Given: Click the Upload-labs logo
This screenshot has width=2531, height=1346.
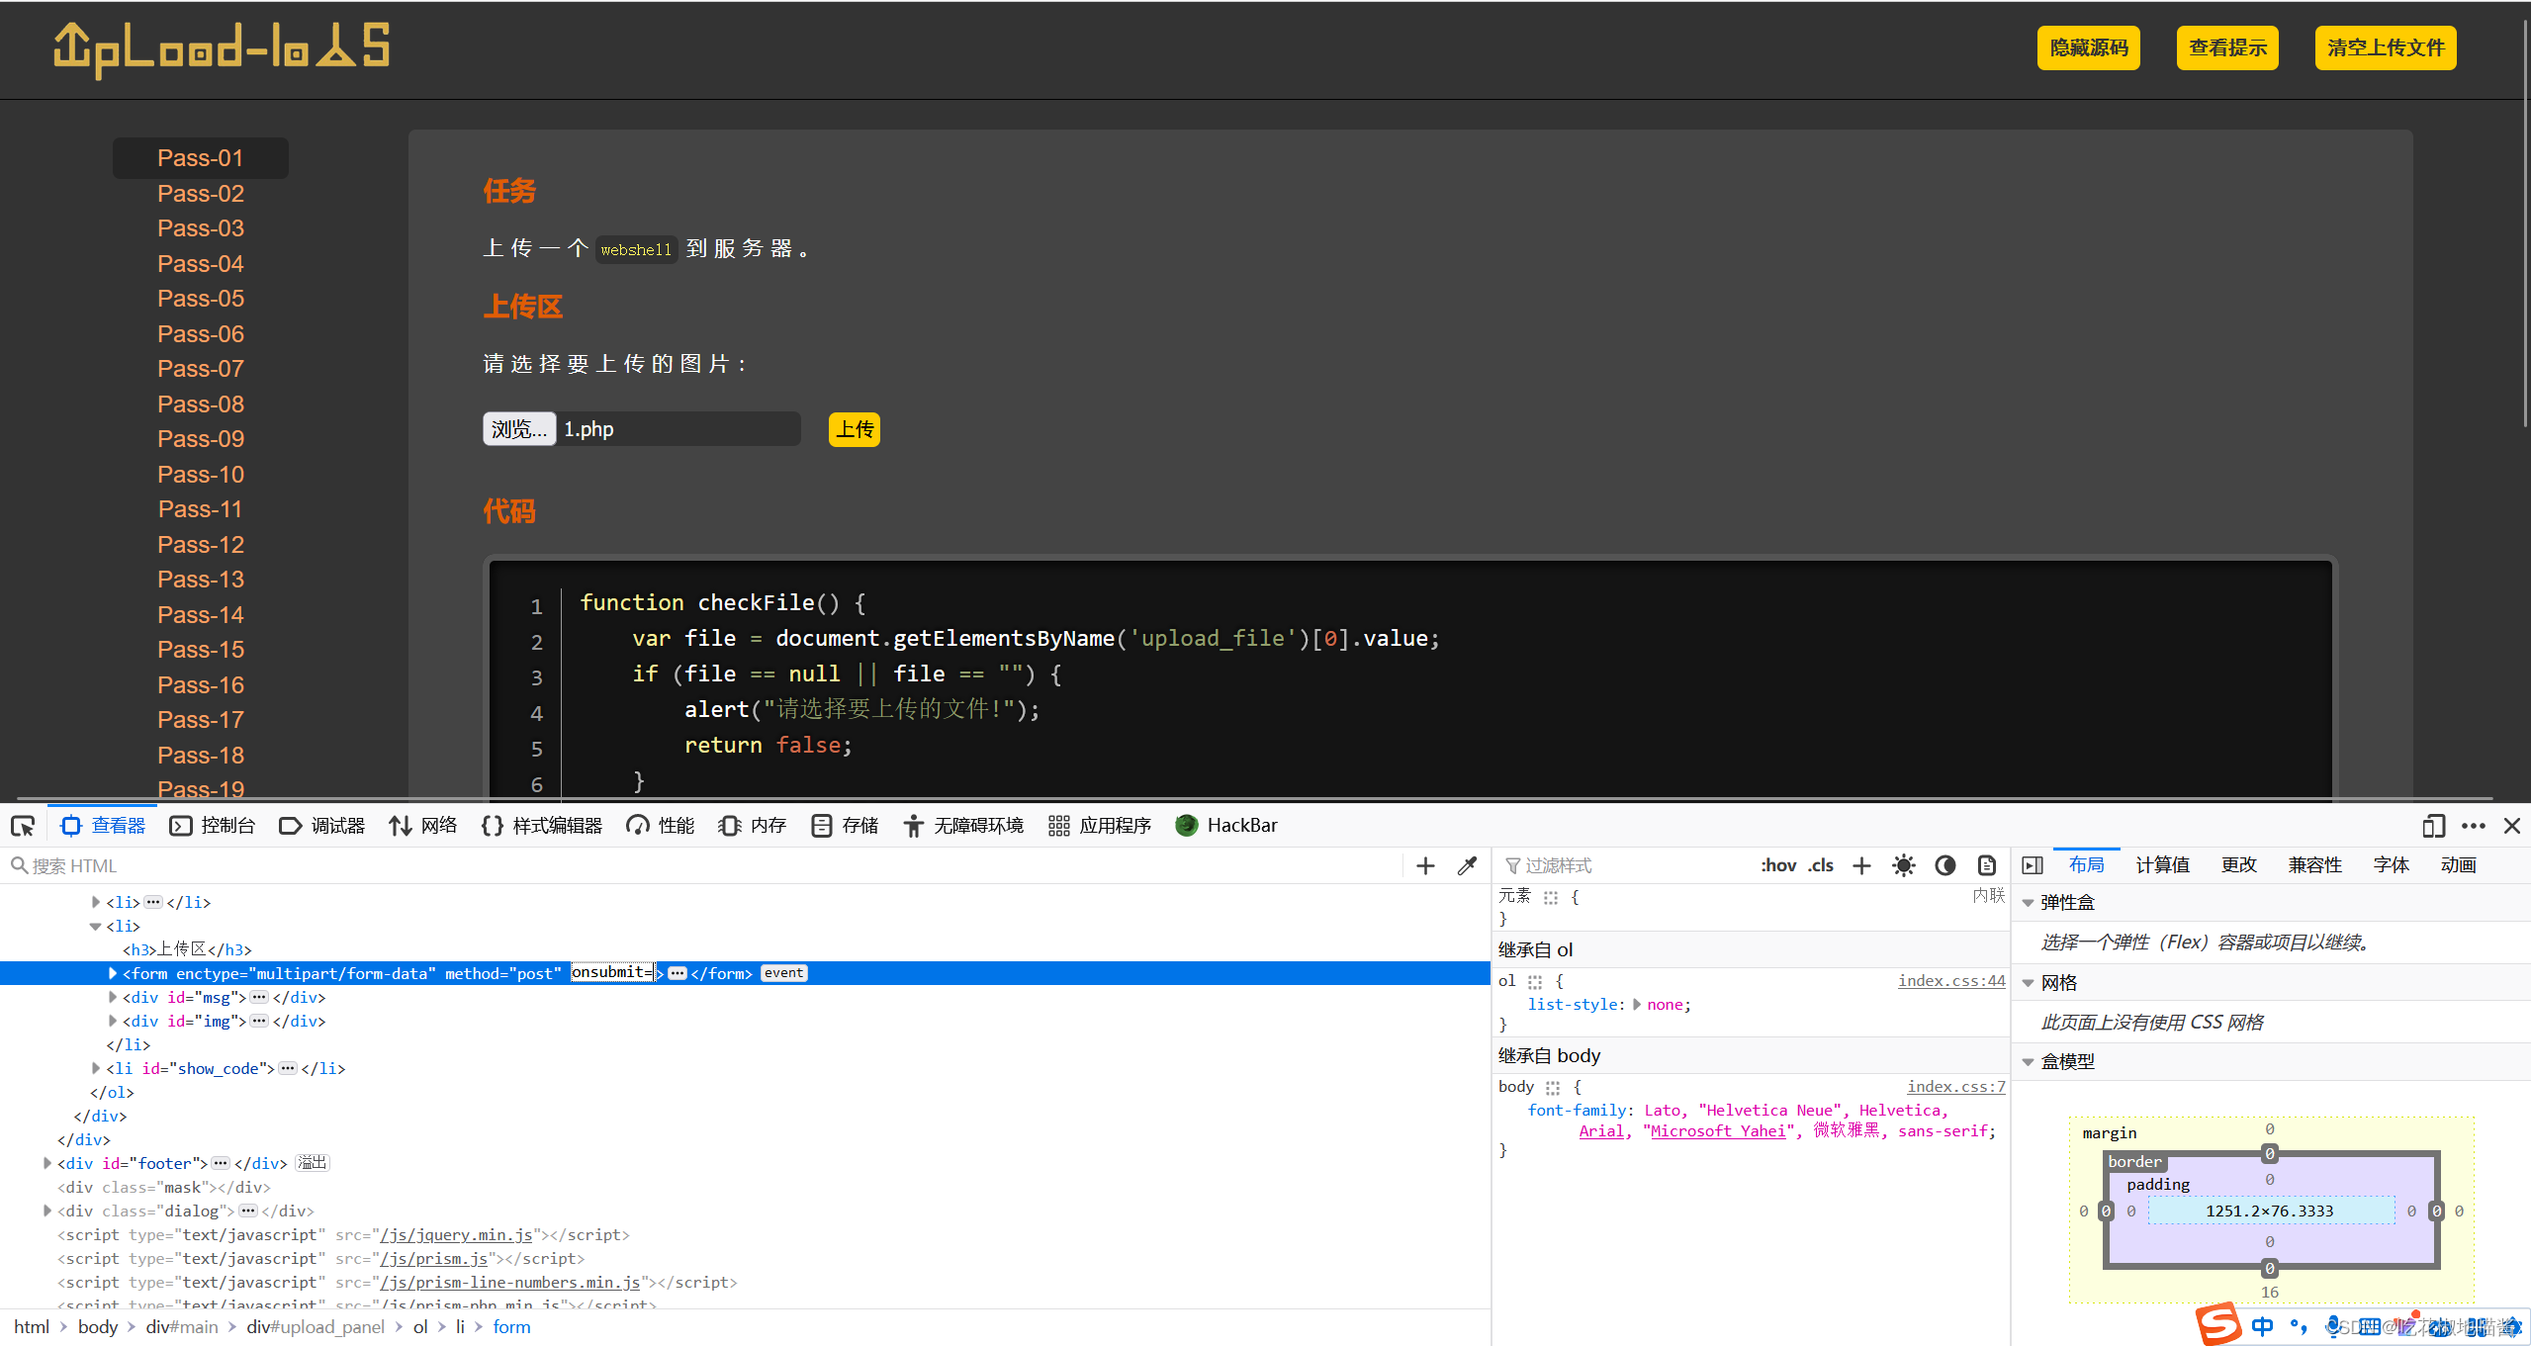Looking at the screenshot, I should [222, 49].
